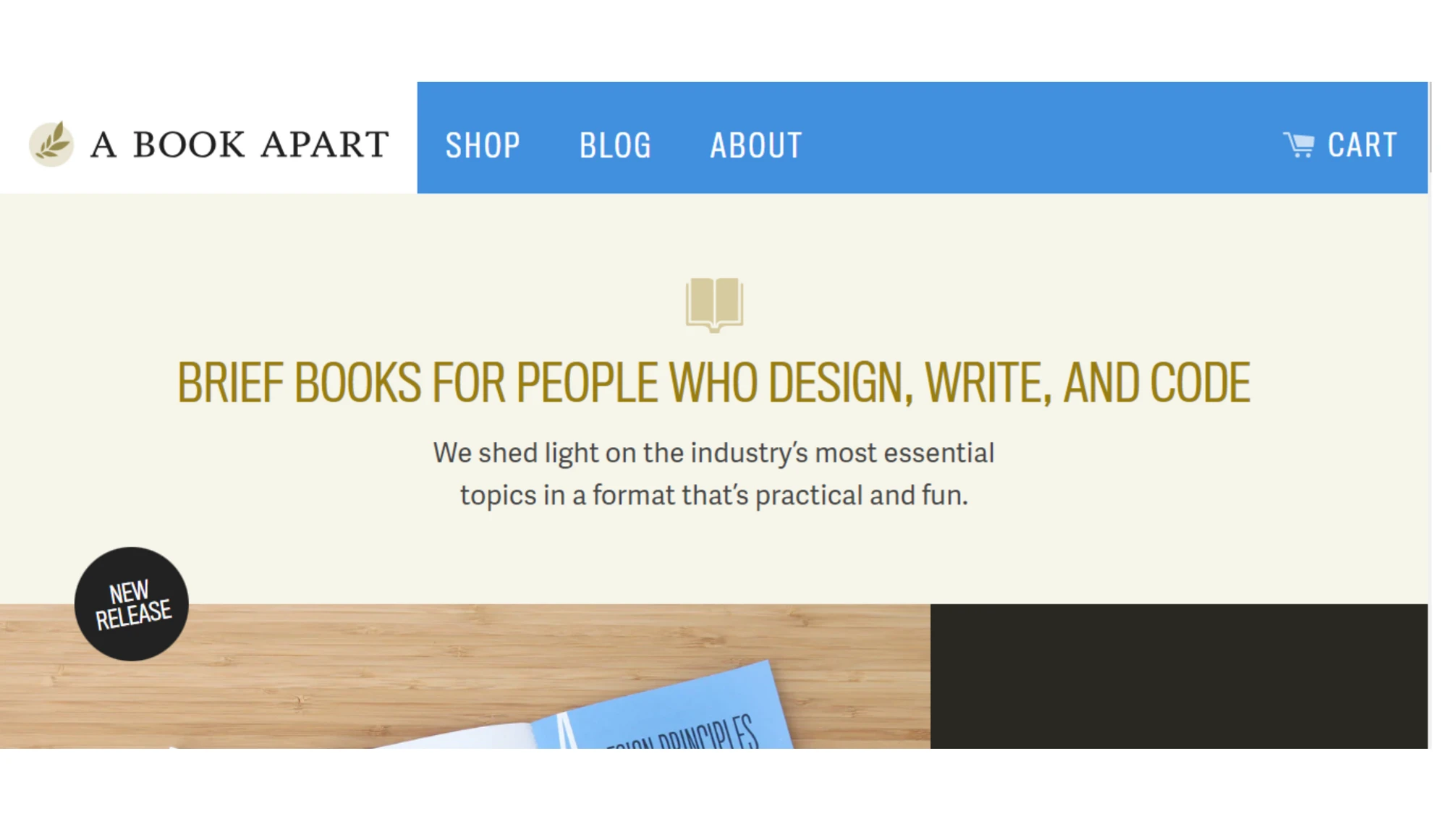This screenshot has height=814, width=1447.
Task: Click the New Release round badge
Action: (x=132, y=603)
